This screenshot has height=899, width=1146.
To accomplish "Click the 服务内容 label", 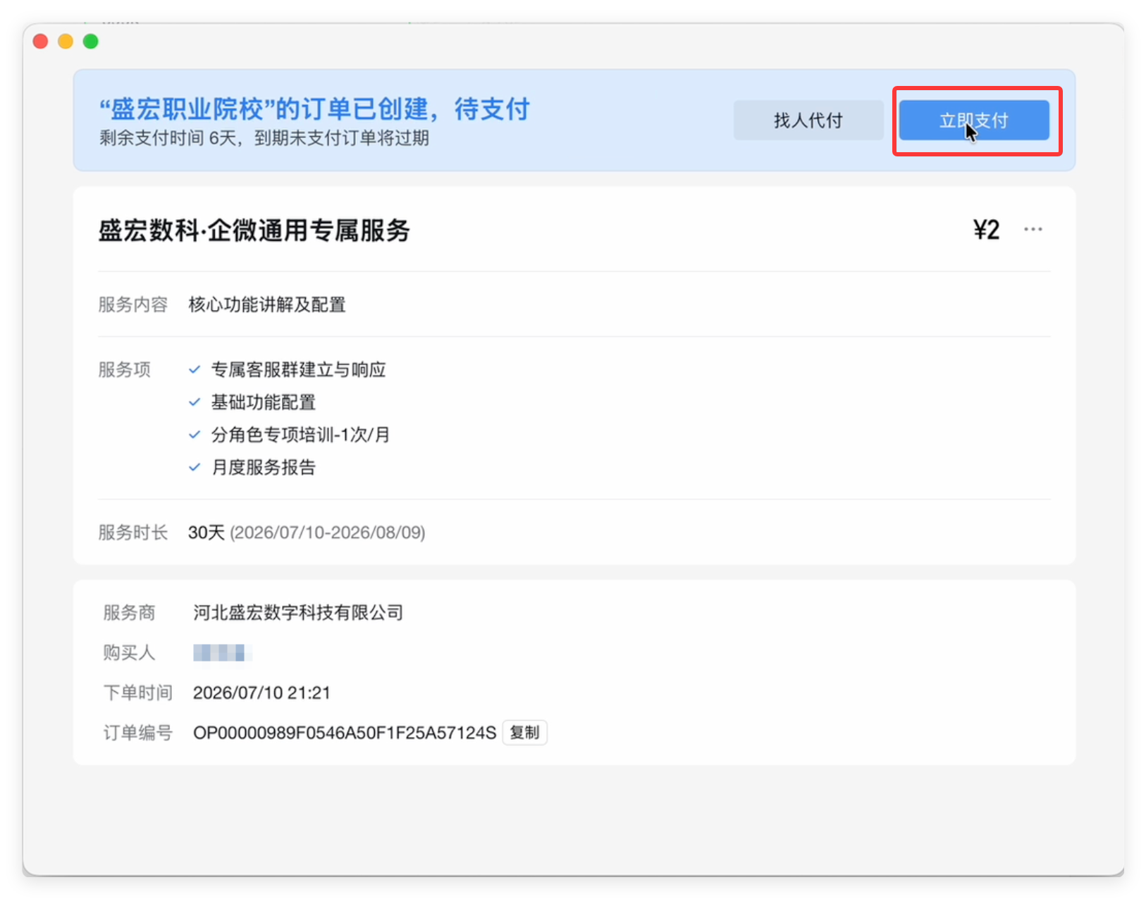I will tap(133, 304).
